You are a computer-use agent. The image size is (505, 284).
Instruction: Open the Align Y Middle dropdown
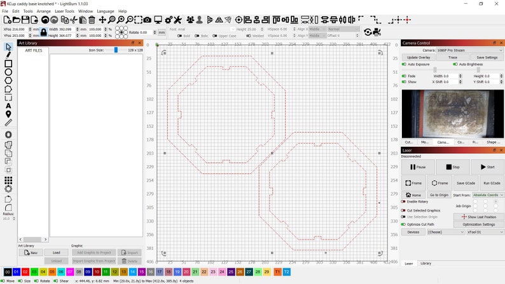[317, 36]
